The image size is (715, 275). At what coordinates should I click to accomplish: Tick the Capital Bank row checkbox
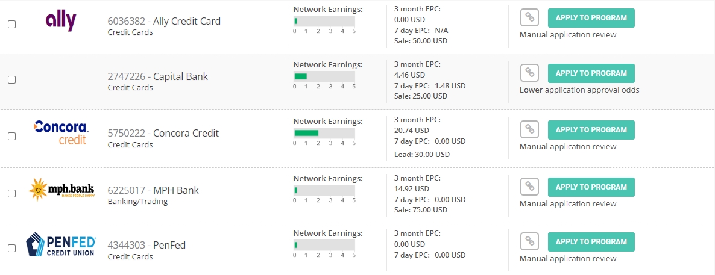pyautogui.click(x=12, y=79)
